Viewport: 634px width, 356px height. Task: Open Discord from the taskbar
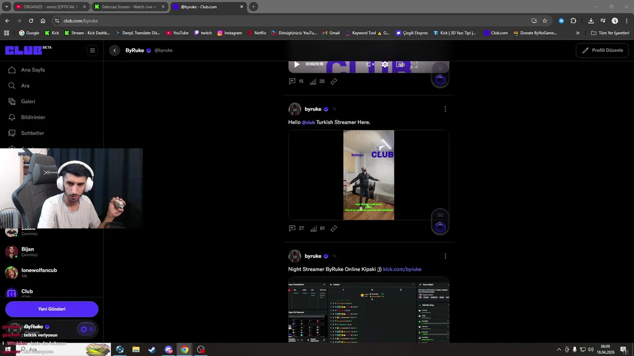click(x=168, y=350)
